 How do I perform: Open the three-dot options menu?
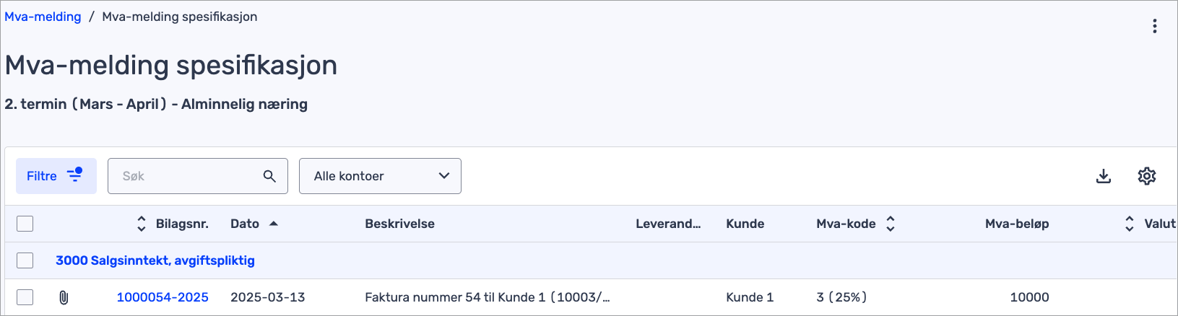pyautogui.click(x=1154, y=26)
